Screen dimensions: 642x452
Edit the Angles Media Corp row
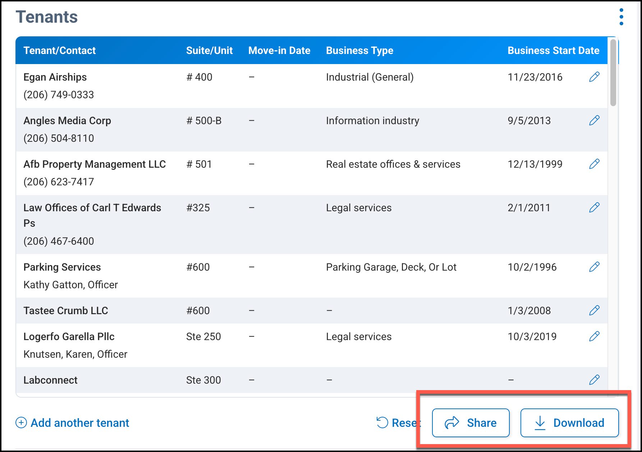tap(594, 120)
